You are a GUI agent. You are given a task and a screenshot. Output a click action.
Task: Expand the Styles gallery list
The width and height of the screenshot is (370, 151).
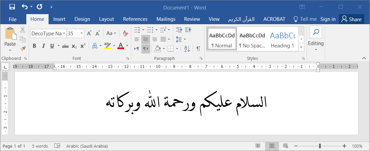[301, 47]
